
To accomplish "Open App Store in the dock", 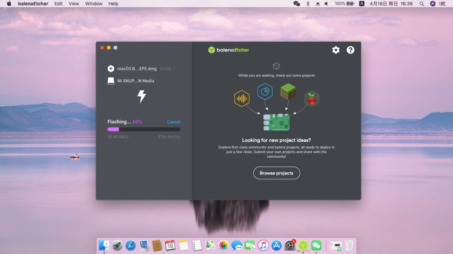I will (x=276, y=245).
